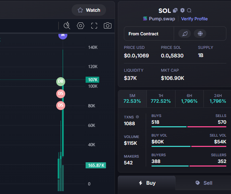Viewport: 231px width, 194px height.
Task: Click the TXNS info icon
Action: click(137, 117)
